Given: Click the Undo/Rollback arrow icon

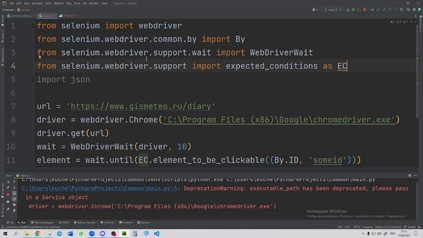Looking at the screenshot, I should pos(401,10).
